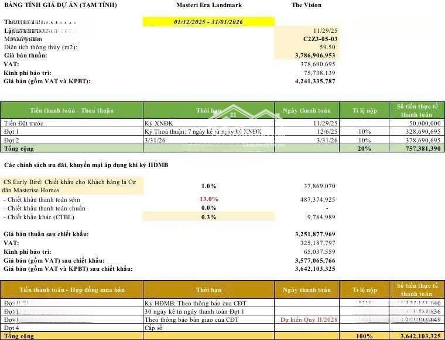Click green header Tiền thanh toán - Thoả thuận
Screen dimensions: 445x340
pos(71,110)
